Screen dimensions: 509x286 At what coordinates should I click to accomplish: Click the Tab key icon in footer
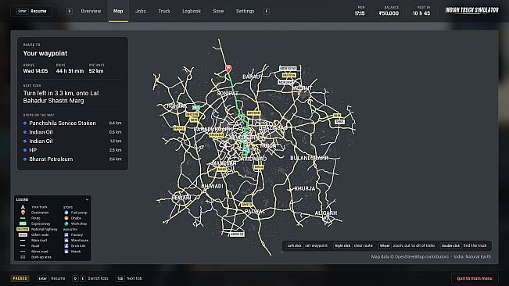pos(120,278)
